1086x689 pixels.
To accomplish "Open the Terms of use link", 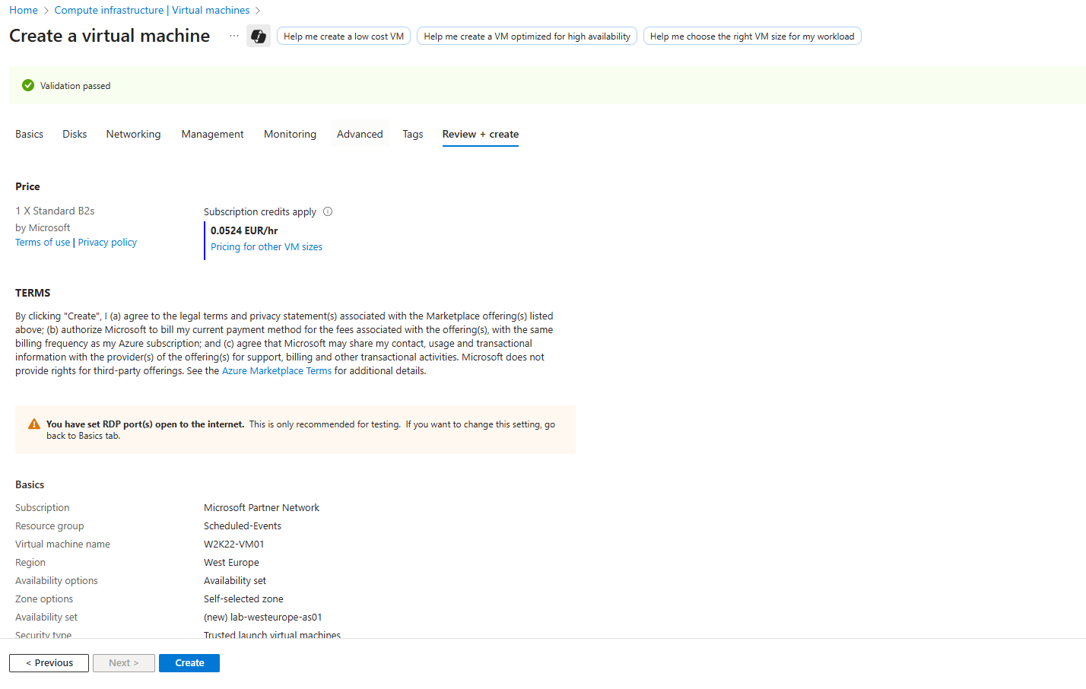I will point(43,242).
